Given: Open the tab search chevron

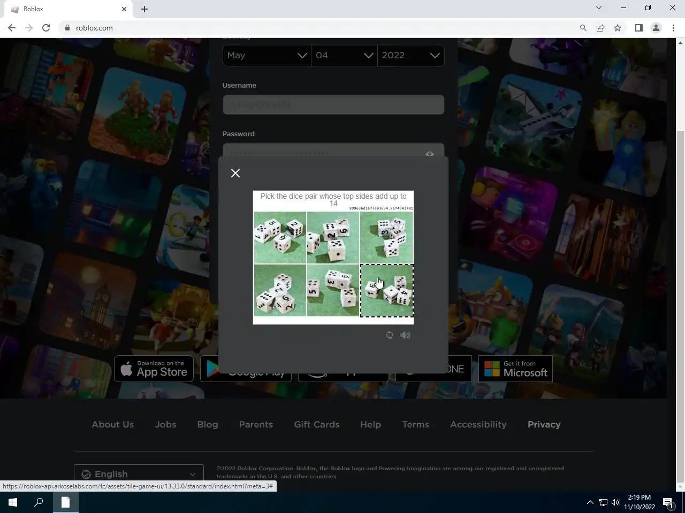Looking at the screenshot, I should coord(599,8).
